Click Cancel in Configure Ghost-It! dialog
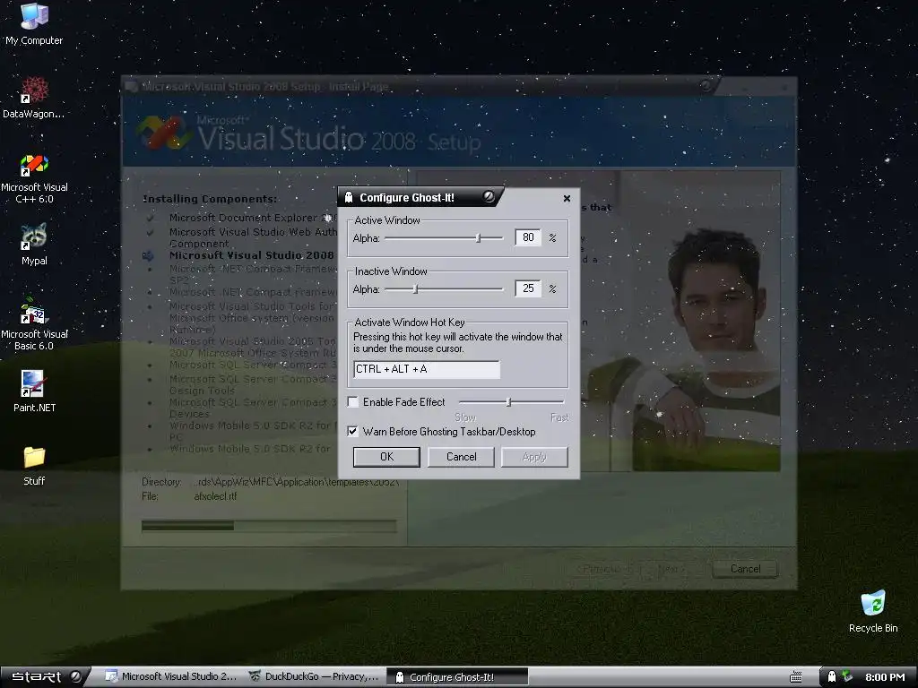The image size is (918, 688). click(462, 457)
